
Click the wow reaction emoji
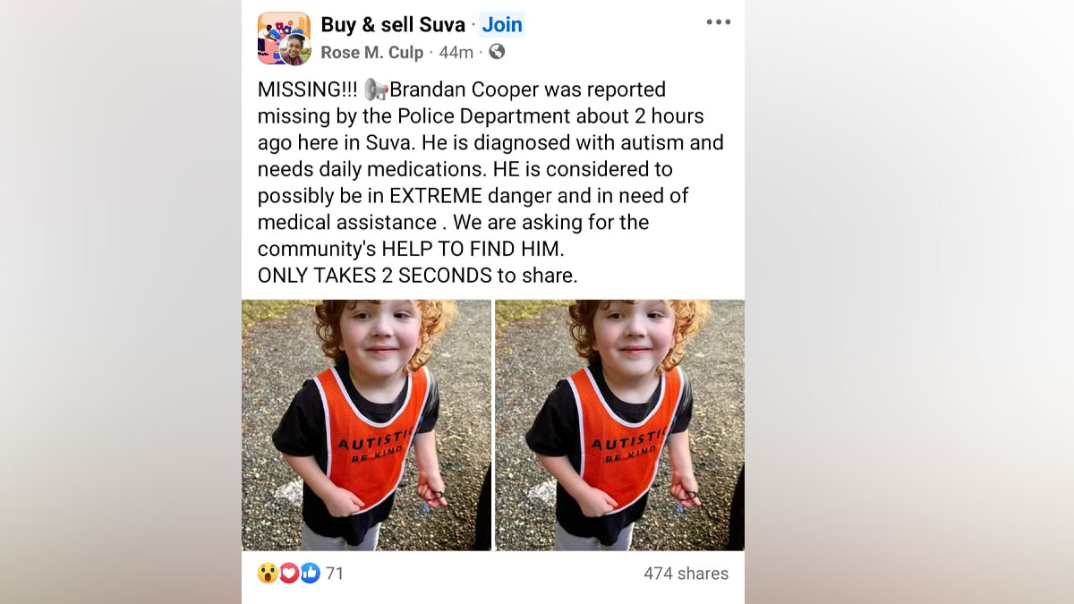(268, 573)
